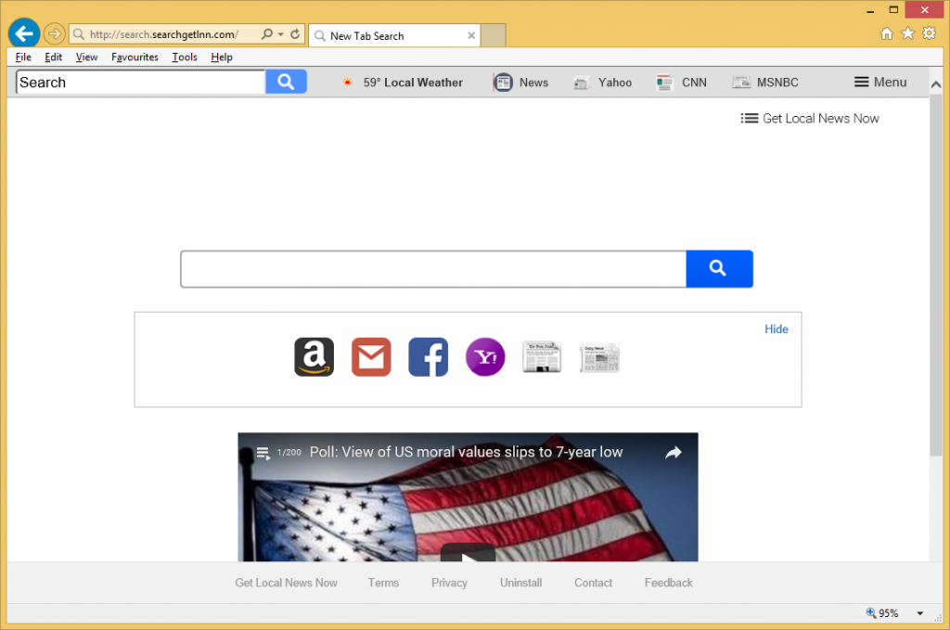Viewport: 950px width, 630px height.
Task: Open the purple Yahoo shortcut icon
Action: 484,357
